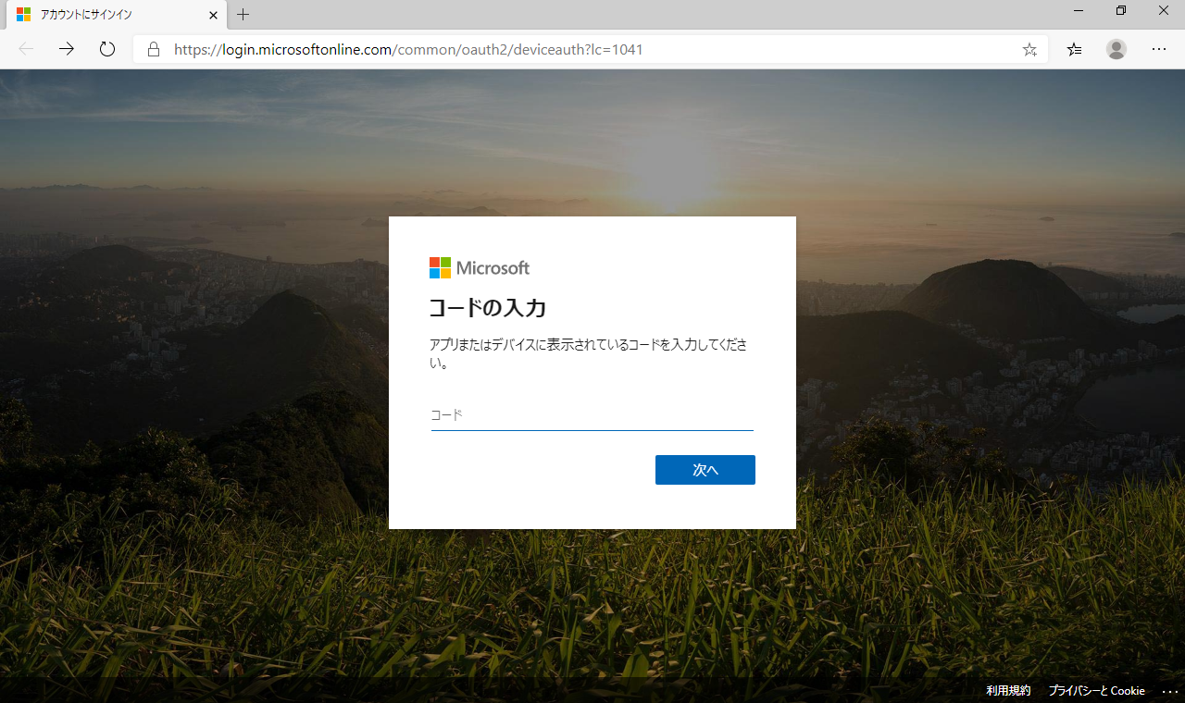1185x703 pixels.
Task: Click the browser forward arrow
Action: [67, 49]
